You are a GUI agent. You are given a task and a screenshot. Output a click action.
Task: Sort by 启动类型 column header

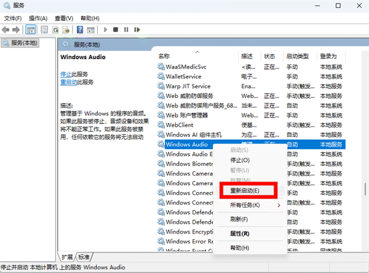(300, 56)
